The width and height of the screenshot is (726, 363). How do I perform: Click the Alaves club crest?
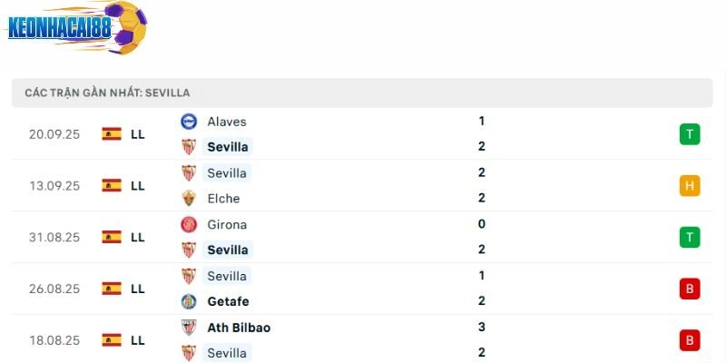189,121
